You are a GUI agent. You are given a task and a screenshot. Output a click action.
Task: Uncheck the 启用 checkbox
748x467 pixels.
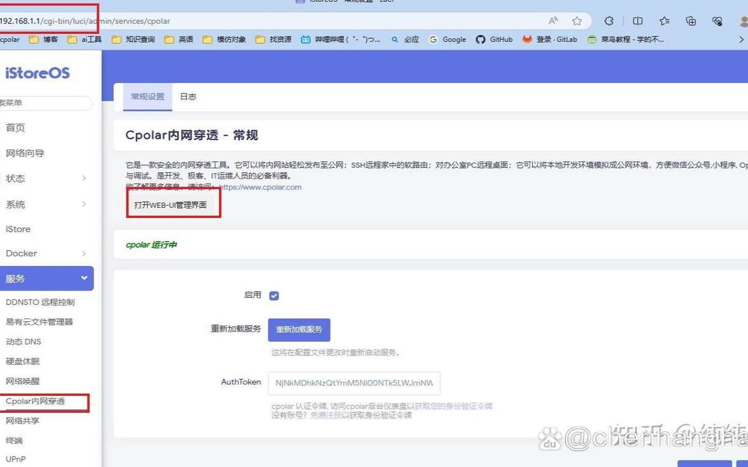tap(274, 295)
